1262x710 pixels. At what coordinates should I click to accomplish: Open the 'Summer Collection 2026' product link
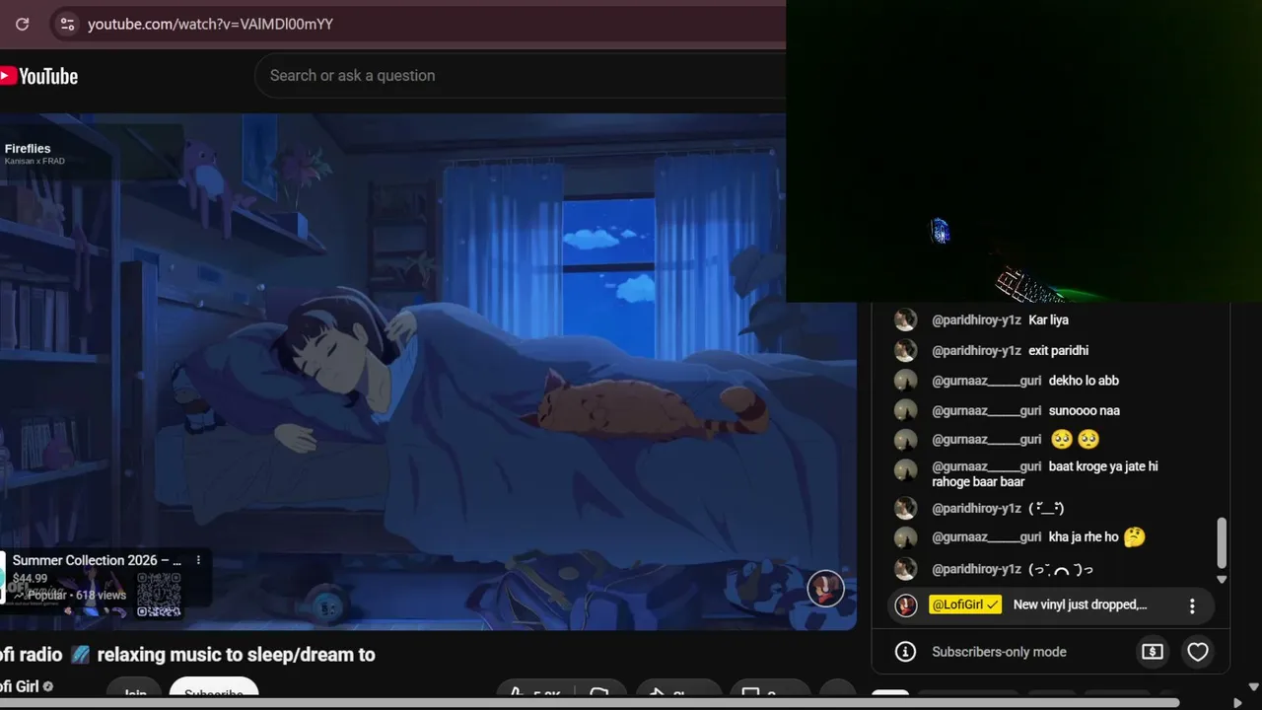[97, 560]
